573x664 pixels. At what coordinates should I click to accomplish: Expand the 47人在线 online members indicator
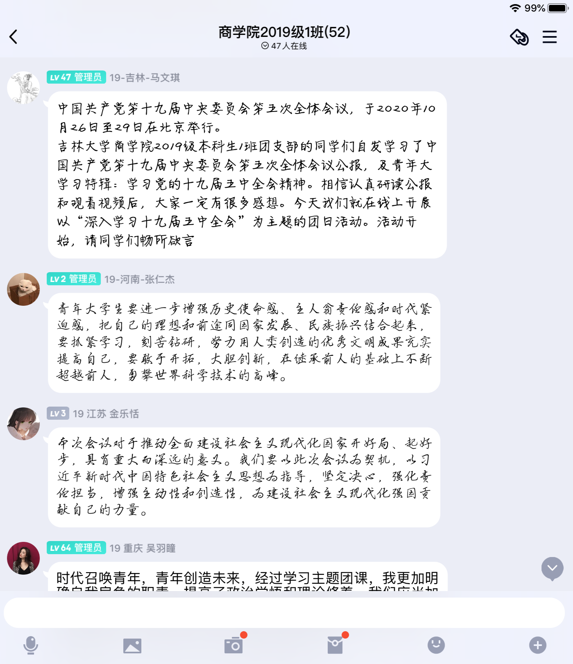284,46
